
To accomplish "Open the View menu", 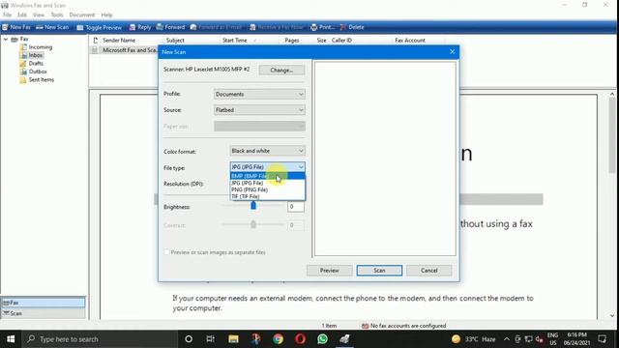I will [39, 15].
